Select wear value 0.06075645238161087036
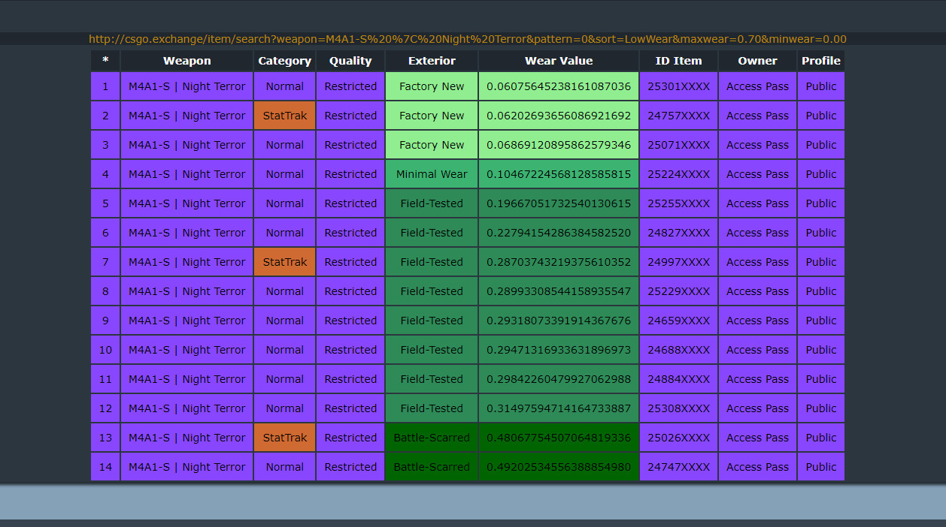The height and width of the screenshot is (527, 946). [x=559, y=86]
